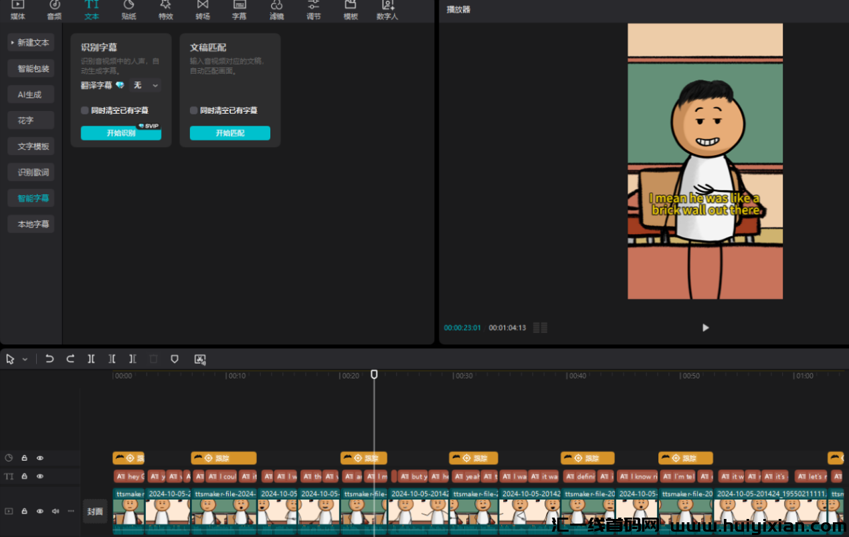
Task: Hide the main video track with its eye icon
Action: [40, 512]
